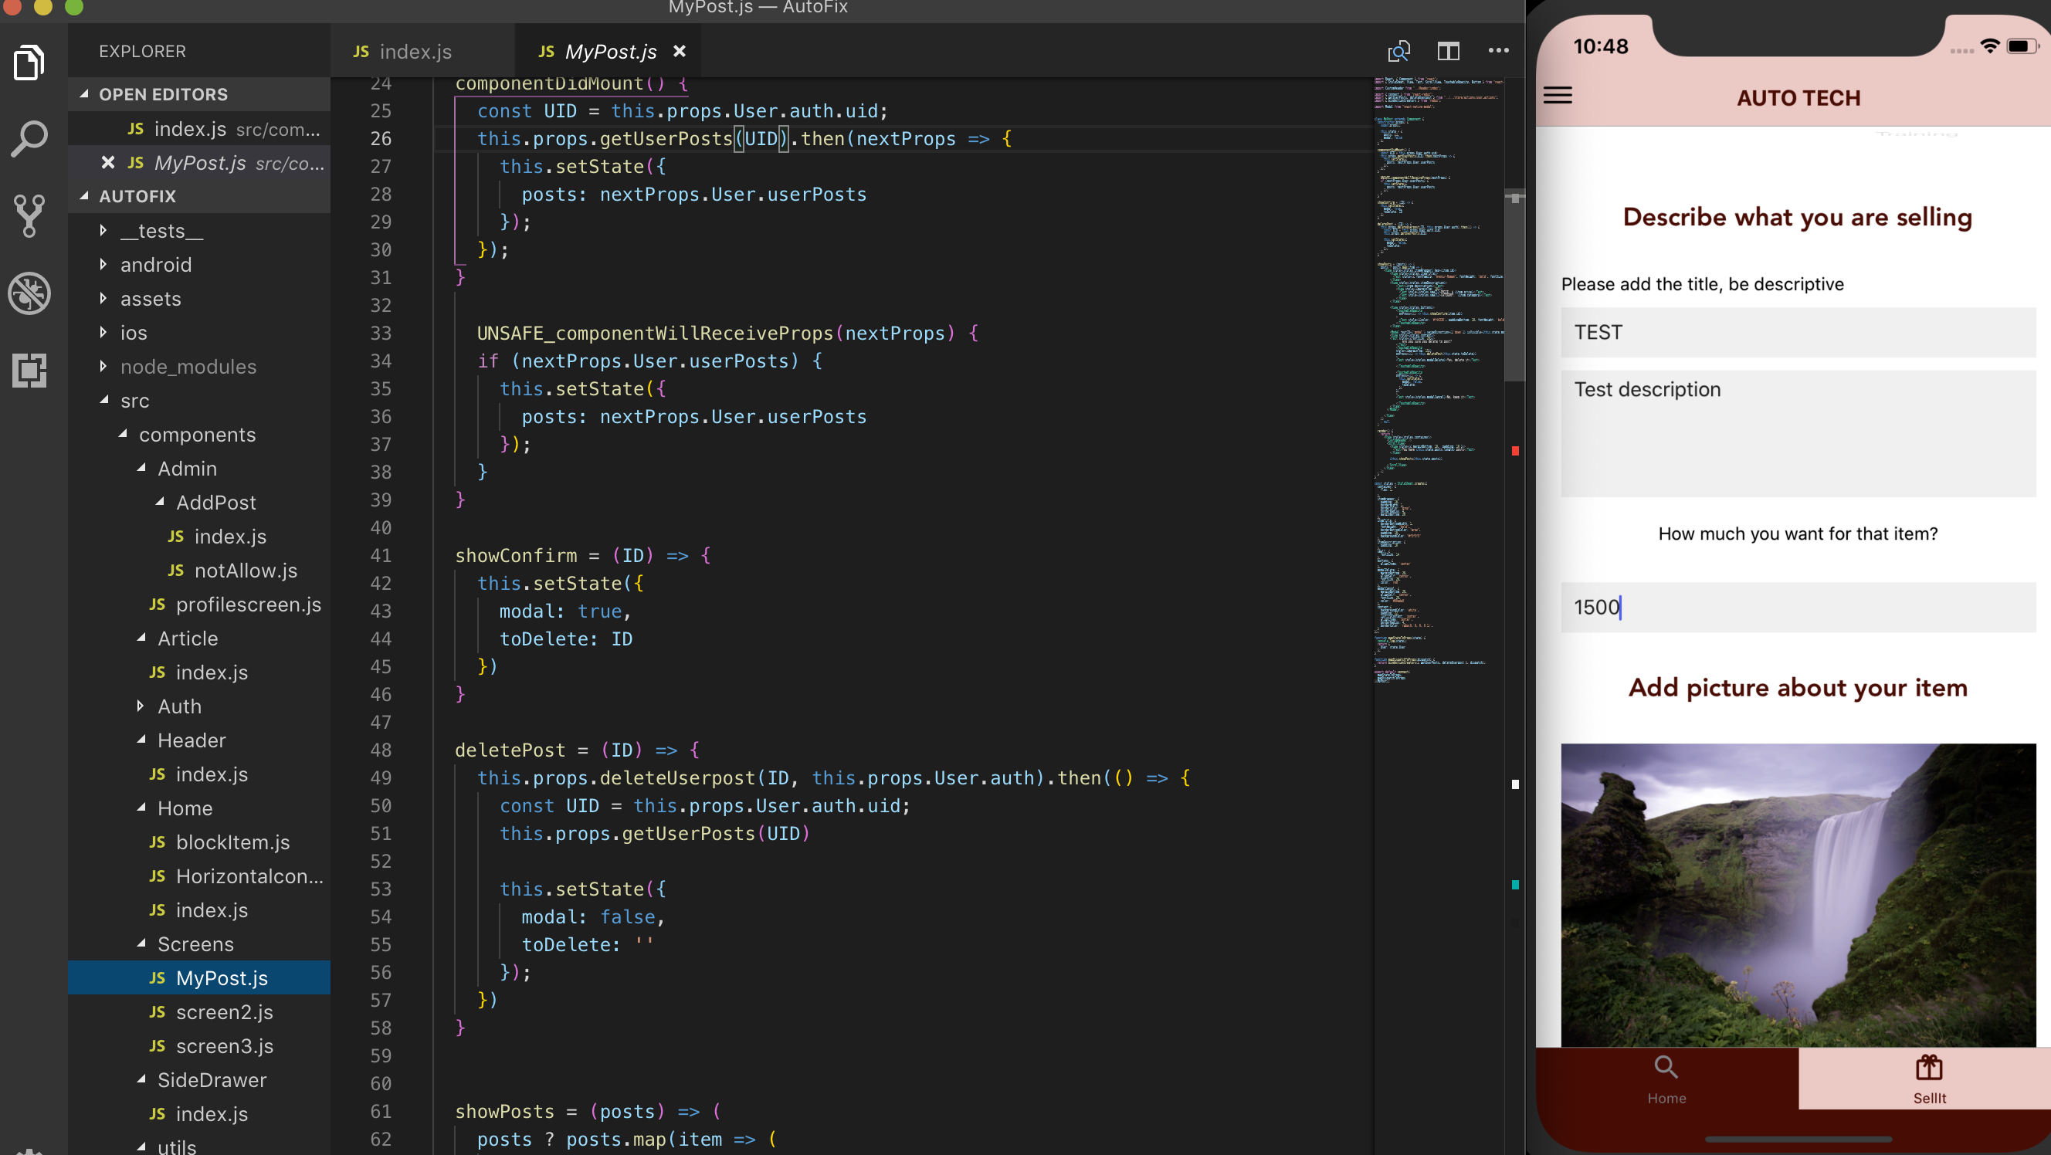
Task: Expand the android folder
Action: 155,264
